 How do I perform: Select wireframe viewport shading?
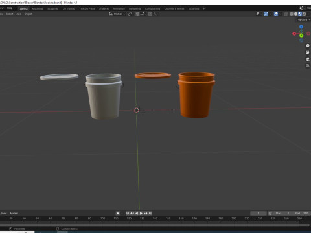[292, 14]
